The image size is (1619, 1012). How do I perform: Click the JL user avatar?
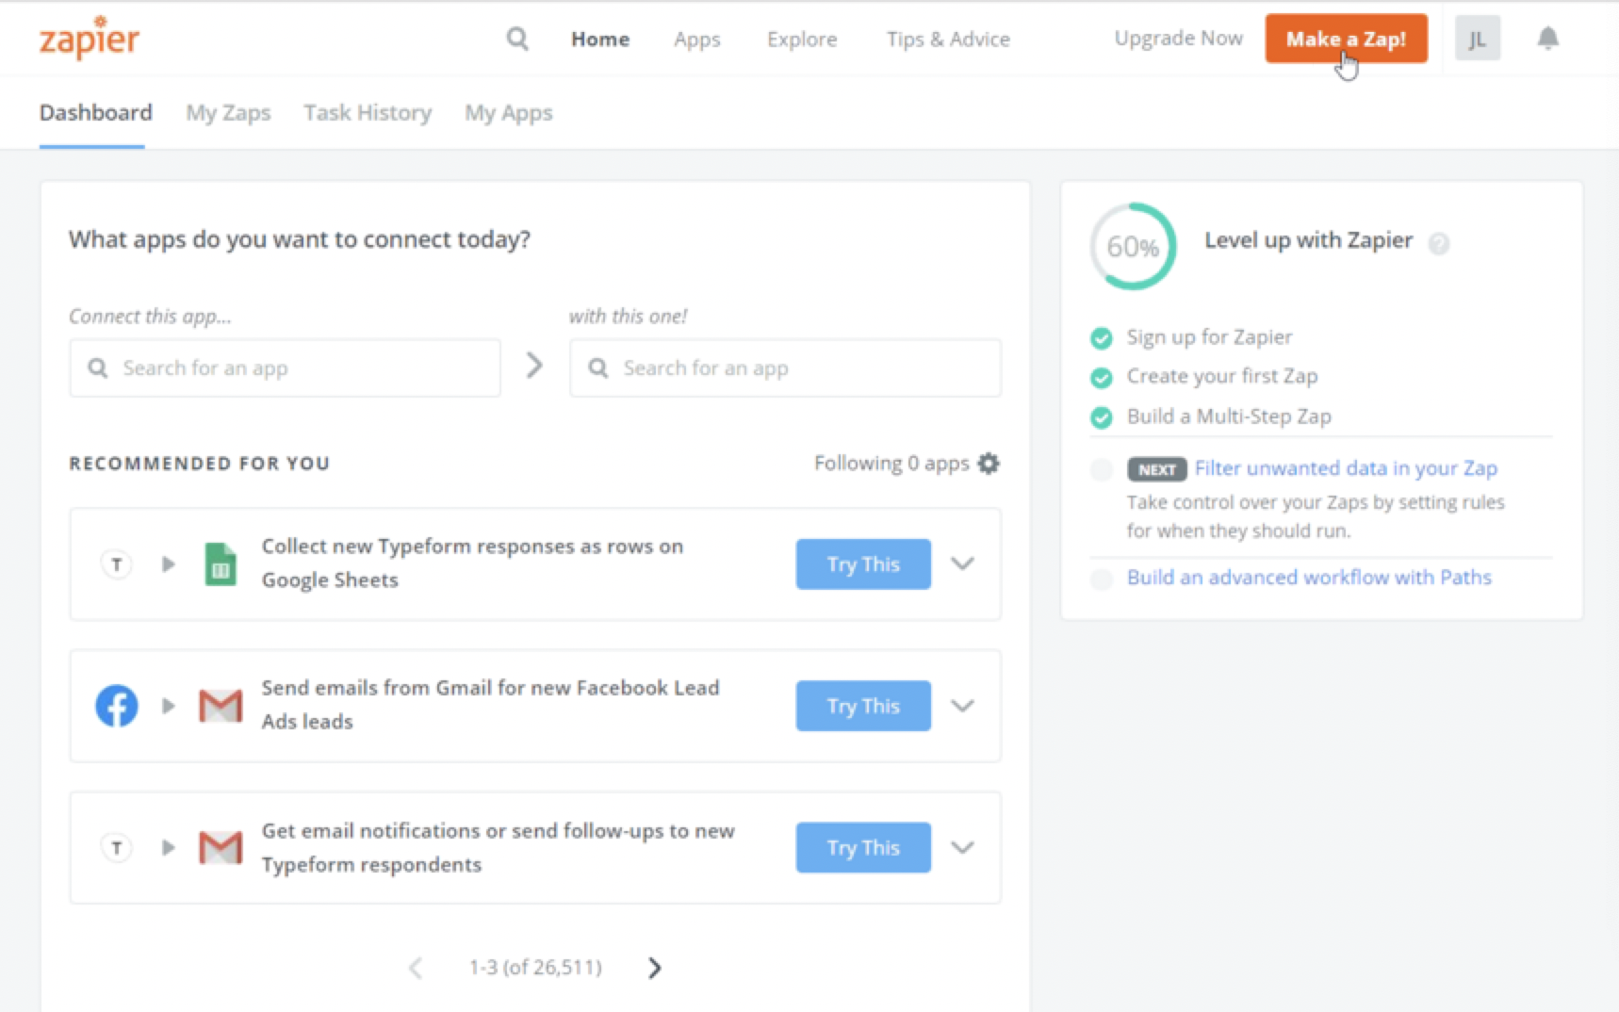[x=1477, y=39]
